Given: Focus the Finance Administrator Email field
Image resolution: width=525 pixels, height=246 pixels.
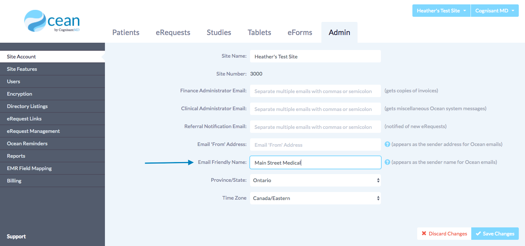Looking at the screenshot, I should pyautogui.click(x=315, y=91).
